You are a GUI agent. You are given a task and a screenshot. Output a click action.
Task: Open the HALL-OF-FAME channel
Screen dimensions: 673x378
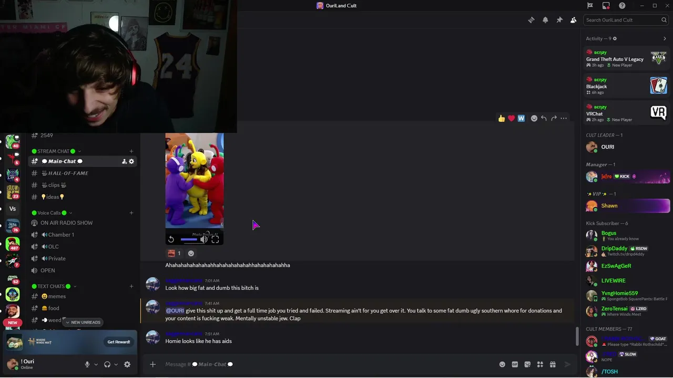[83, 173]
